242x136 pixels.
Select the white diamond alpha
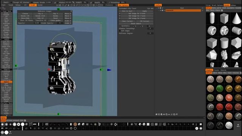point(140,124)
